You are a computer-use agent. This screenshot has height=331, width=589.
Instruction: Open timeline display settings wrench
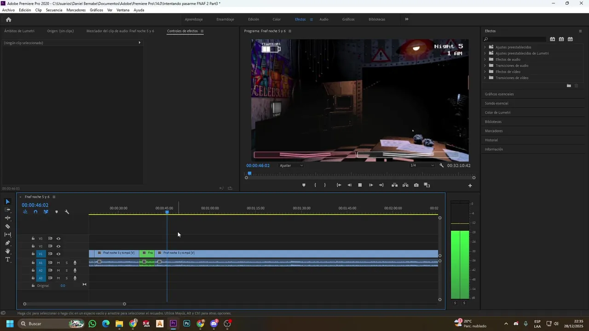[x=67, y=212]
